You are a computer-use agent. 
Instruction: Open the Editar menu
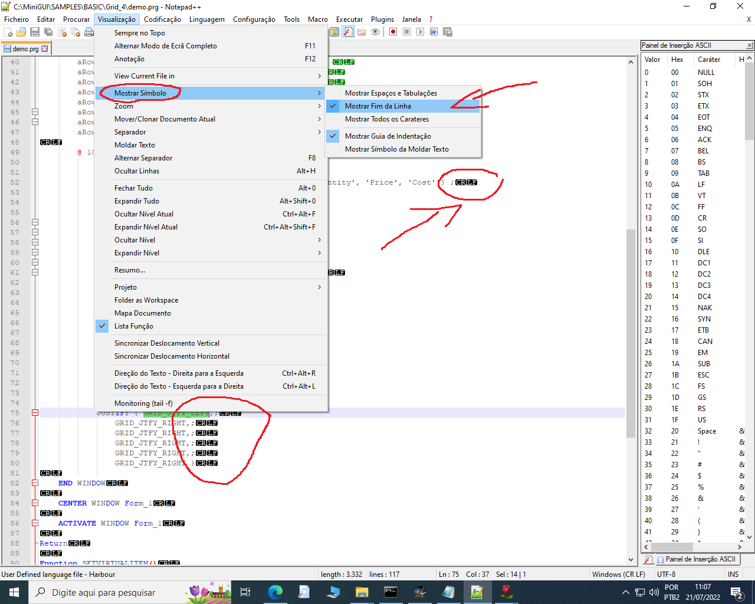[46, 19]
